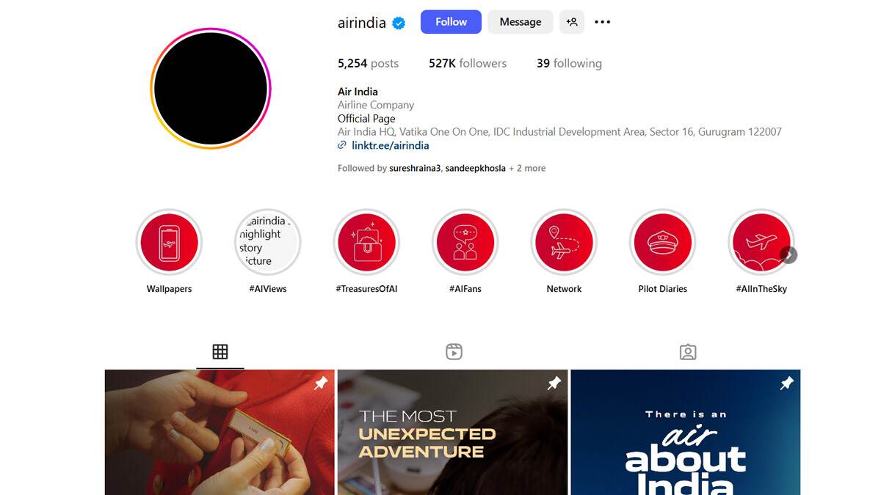Open the #AIInTheSky highlight
Viewport: 881px width, 495px height.
click(761, 243)
